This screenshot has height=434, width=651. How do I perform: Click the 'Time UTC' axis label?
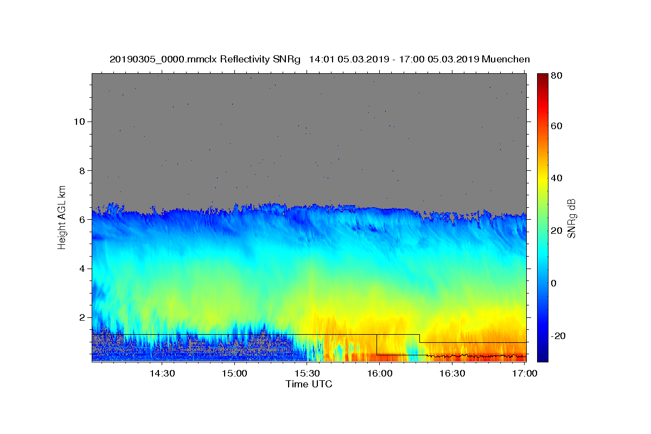309,384
